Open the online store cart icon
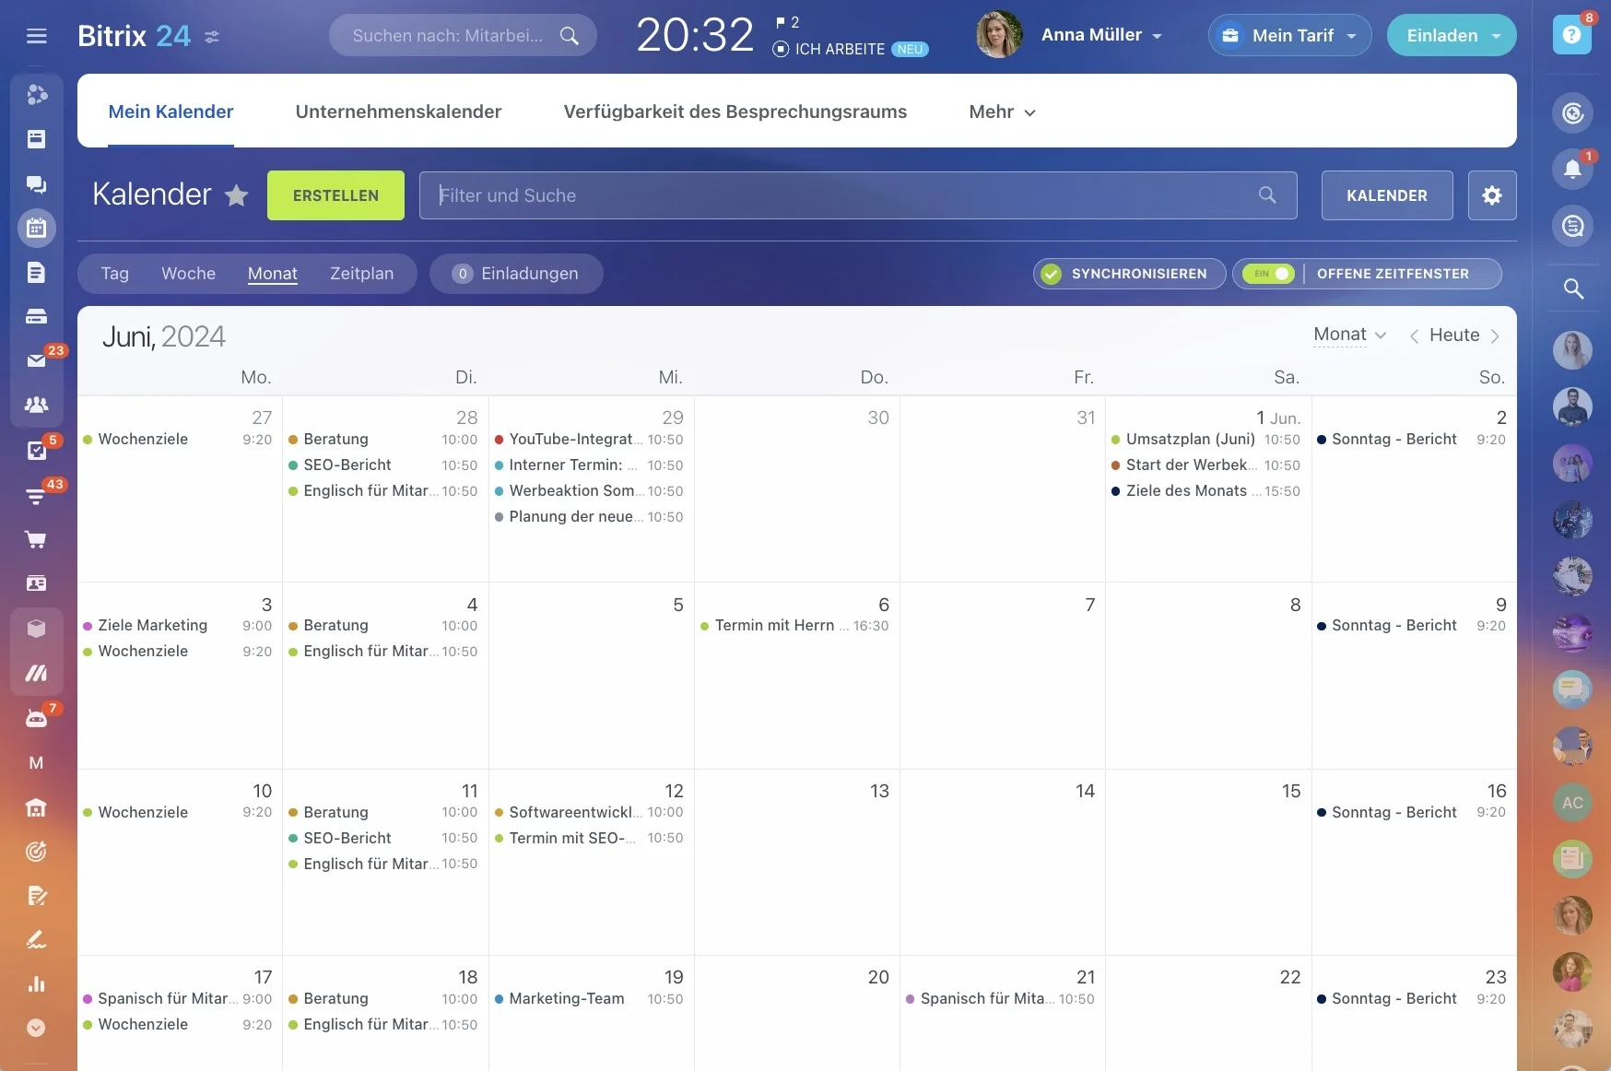 pos(36,539)
